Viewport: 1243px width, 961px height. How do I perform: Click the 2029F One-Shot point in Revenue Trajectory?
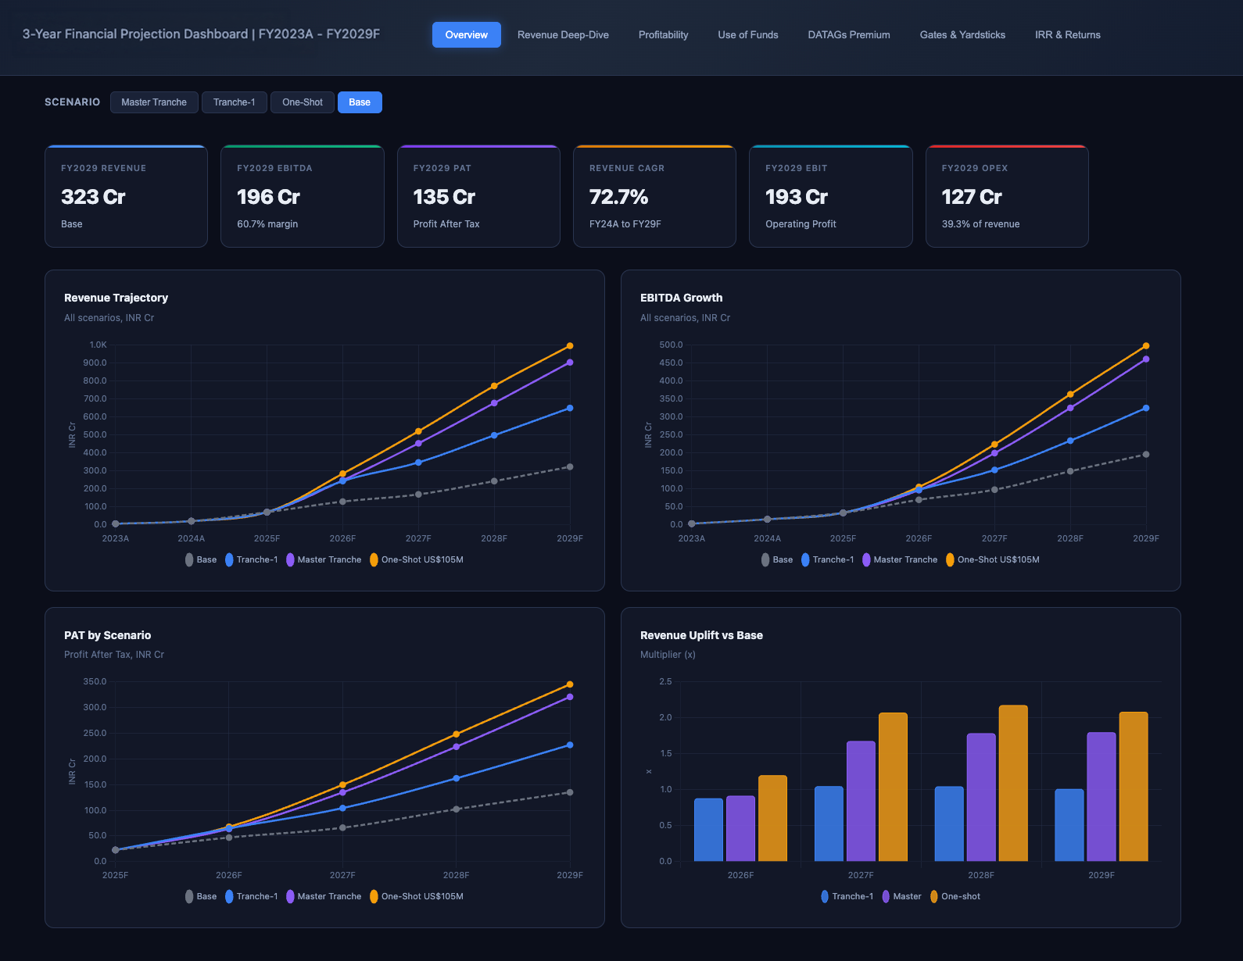point(570,346)
